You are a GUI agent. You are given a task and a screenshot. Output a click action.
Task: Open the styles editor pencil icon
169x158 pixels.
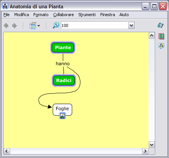click(x=160, y=25)
